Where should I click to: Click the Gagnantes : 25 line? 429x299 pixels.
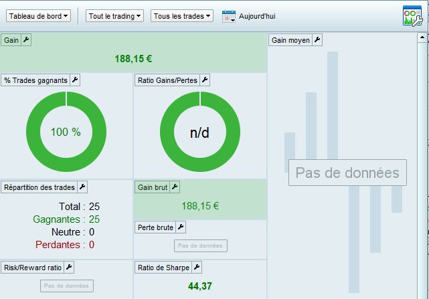pyautogui.click(x=66, y=219)
